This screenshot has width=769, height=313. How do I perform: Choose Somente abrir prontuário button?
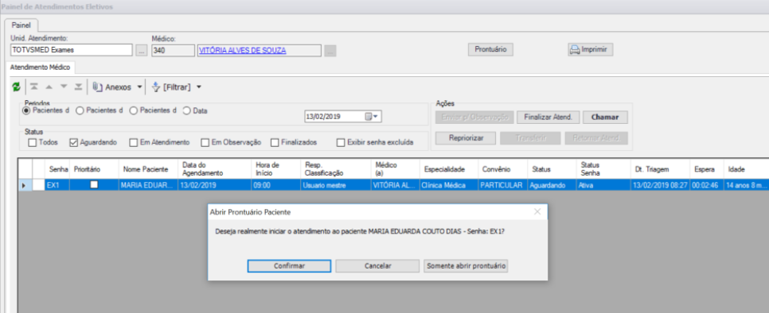(466, 266)
